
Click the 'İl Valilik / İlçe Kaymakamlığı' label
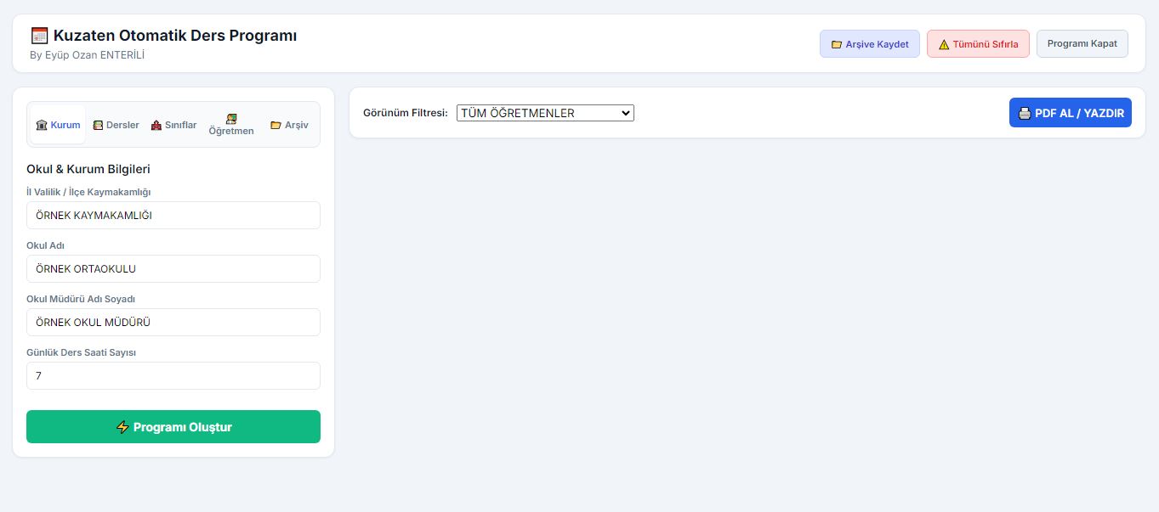pyautogui.click(x=88, y=192)
